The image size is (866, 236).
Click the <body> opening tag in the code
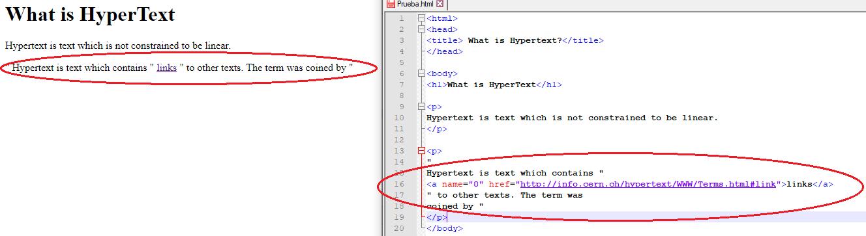coord(442,73)
